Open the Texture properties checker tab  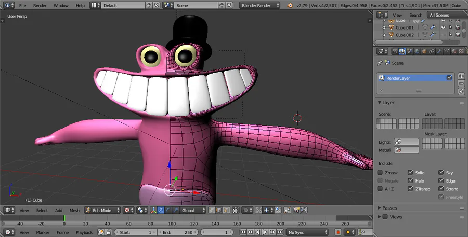[461, 51]
